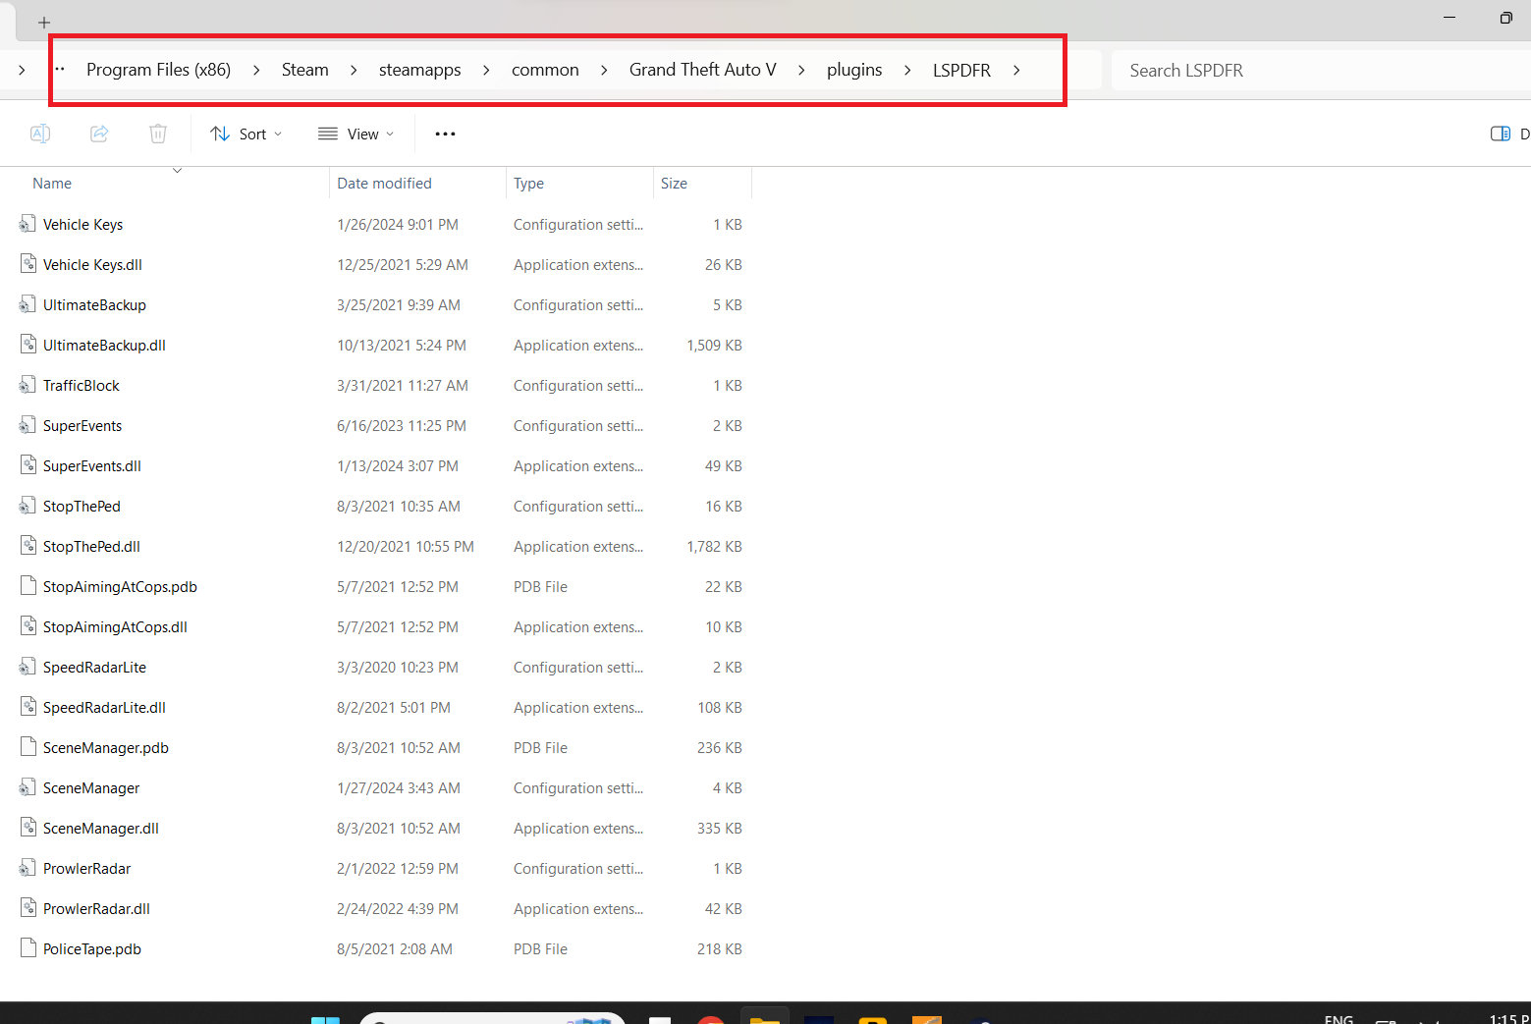The height and width of the screenshot is (1024, 1531).
Task: Click the StopAimingAtCops.dll file icon
Action: 28,626
